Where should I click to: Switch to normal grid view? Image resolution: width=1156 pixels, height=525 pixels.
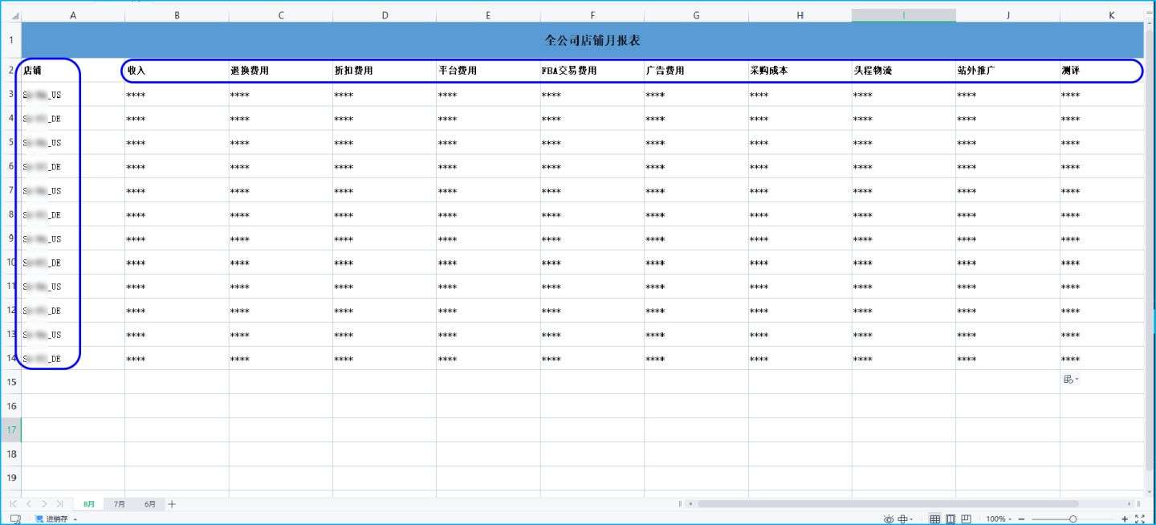click(x=935, y=519)
